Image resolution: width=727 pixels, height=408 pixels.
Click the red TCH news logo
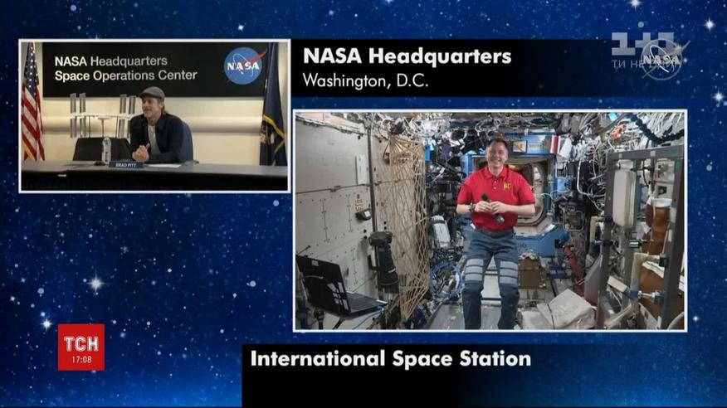[81, 347]
